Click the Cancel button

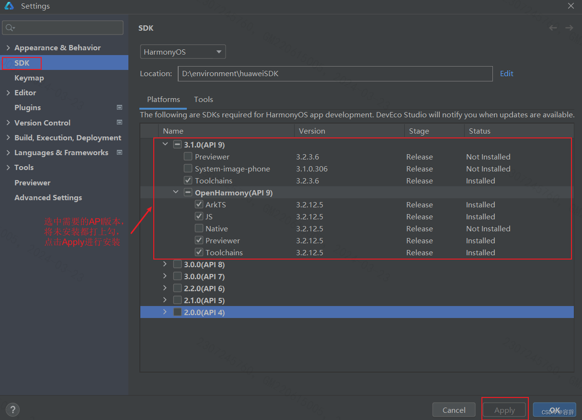454,410
